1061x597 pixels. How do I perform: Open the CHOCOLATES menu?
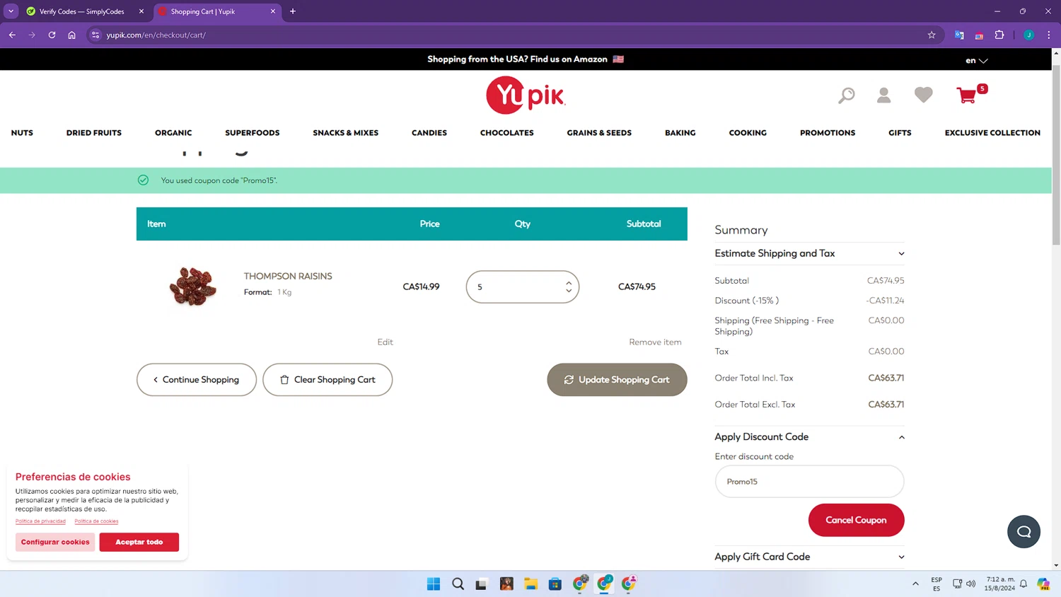(507, 133)
